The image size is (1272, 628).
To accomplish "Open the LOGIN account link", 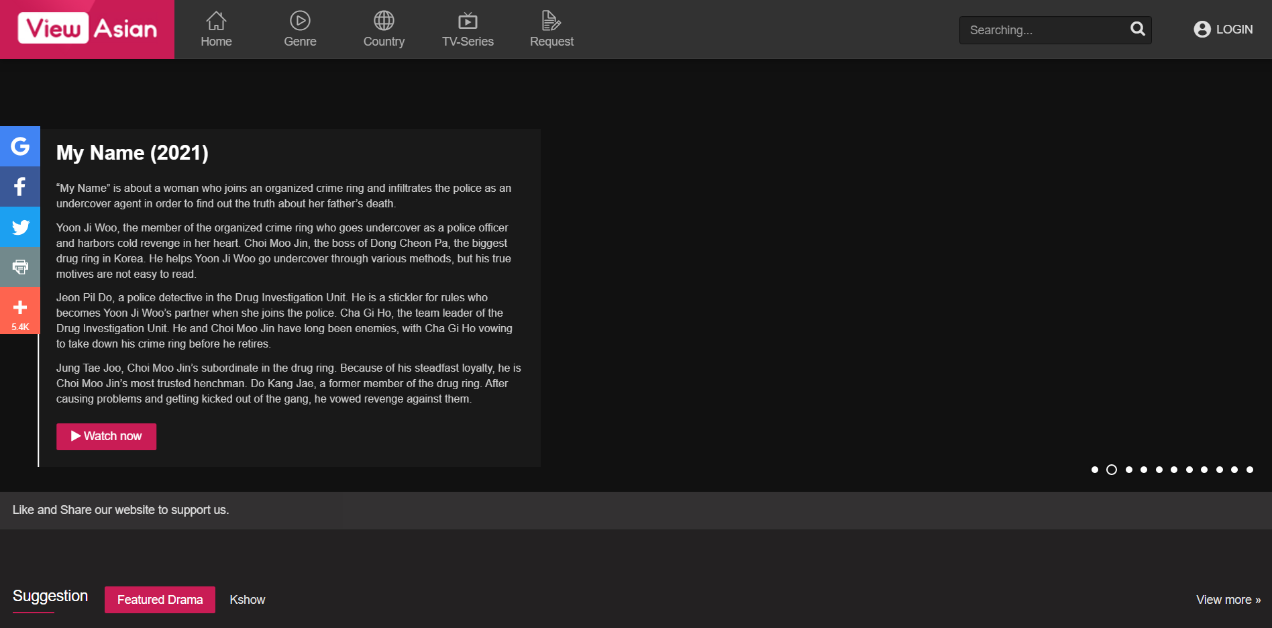I will pyautogui.click(x=1223, y=30).
